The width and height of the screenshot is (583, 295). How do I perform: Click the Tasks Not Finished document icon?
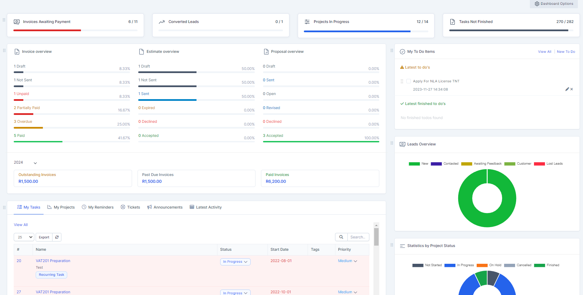(452, 22)
